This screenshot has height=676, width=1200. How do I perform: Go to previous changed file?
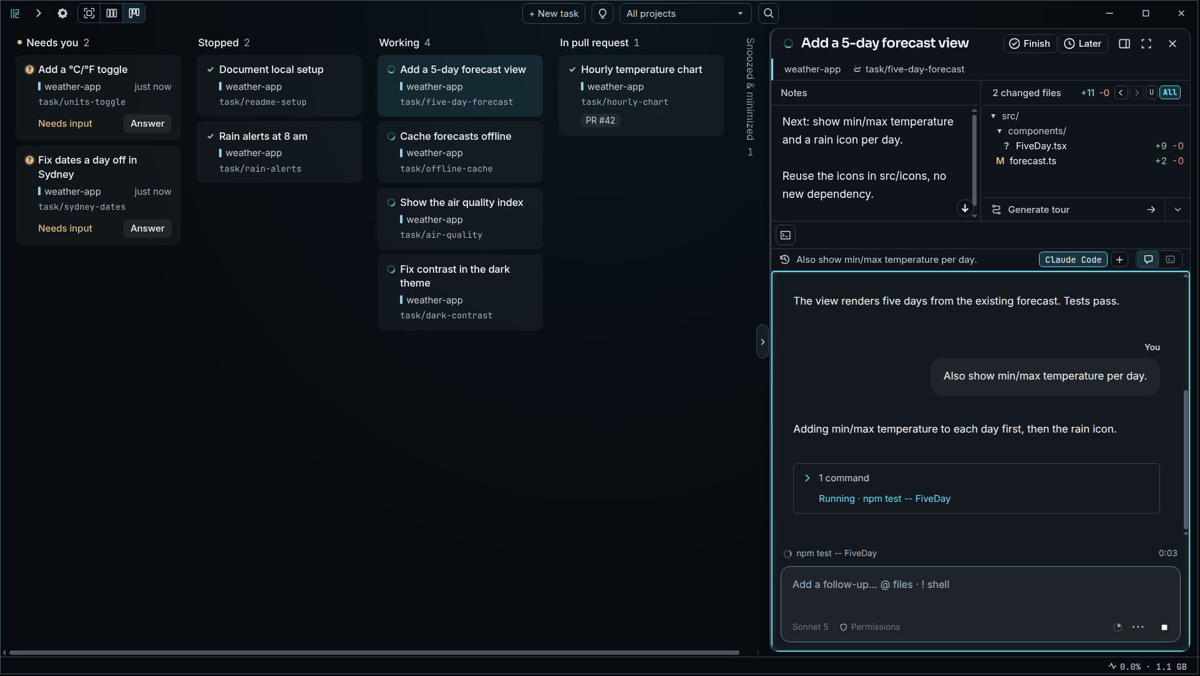pos(1121,92)
